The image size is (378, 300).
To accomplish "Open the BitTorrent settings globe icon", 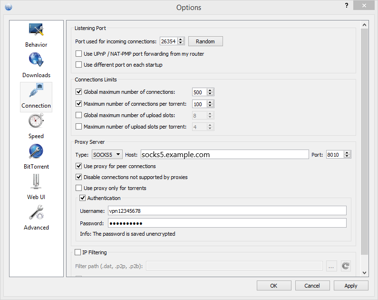I will tap(36, 151).
